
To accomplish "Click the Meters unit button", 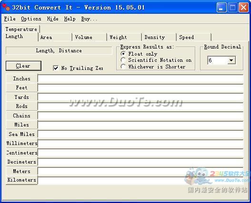I will (x=21, y=171).
